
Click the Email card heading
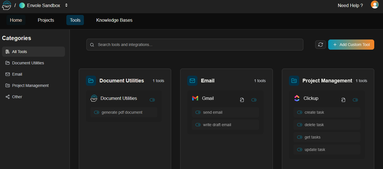[208, 81]
